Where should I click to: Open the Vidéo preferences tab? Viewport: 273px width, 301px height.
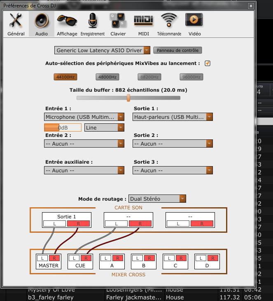[x=195, y=24]
